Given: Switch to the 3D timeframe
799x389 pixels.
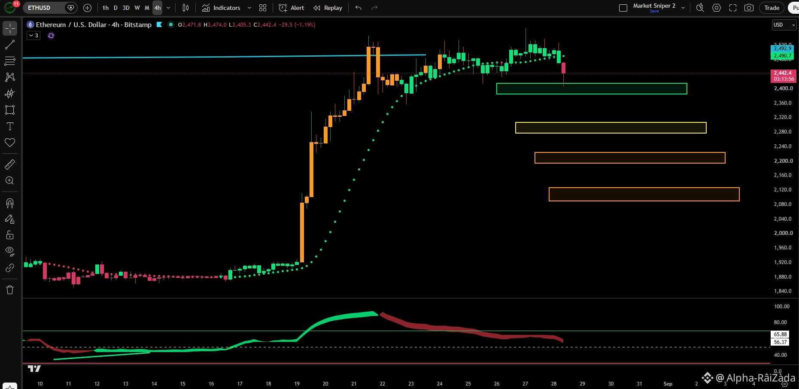Looking at the screenshot, I should click(126, 8).
